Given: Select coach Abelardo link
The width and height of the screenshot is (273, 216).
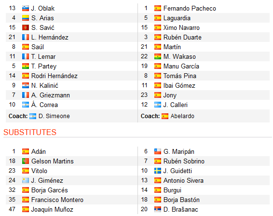Looking at the screenshot, I should [182, 116].
